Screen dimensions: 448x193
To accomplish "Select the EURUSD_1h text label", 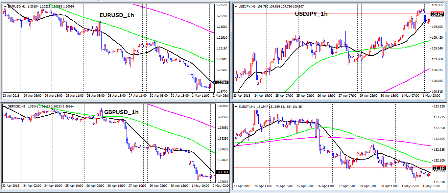I will click(x=117, y=15).
